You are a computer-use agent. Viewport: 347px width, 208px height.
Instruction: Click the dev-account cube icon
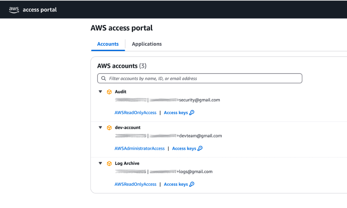pyautogui.click(x=109, y=128)
